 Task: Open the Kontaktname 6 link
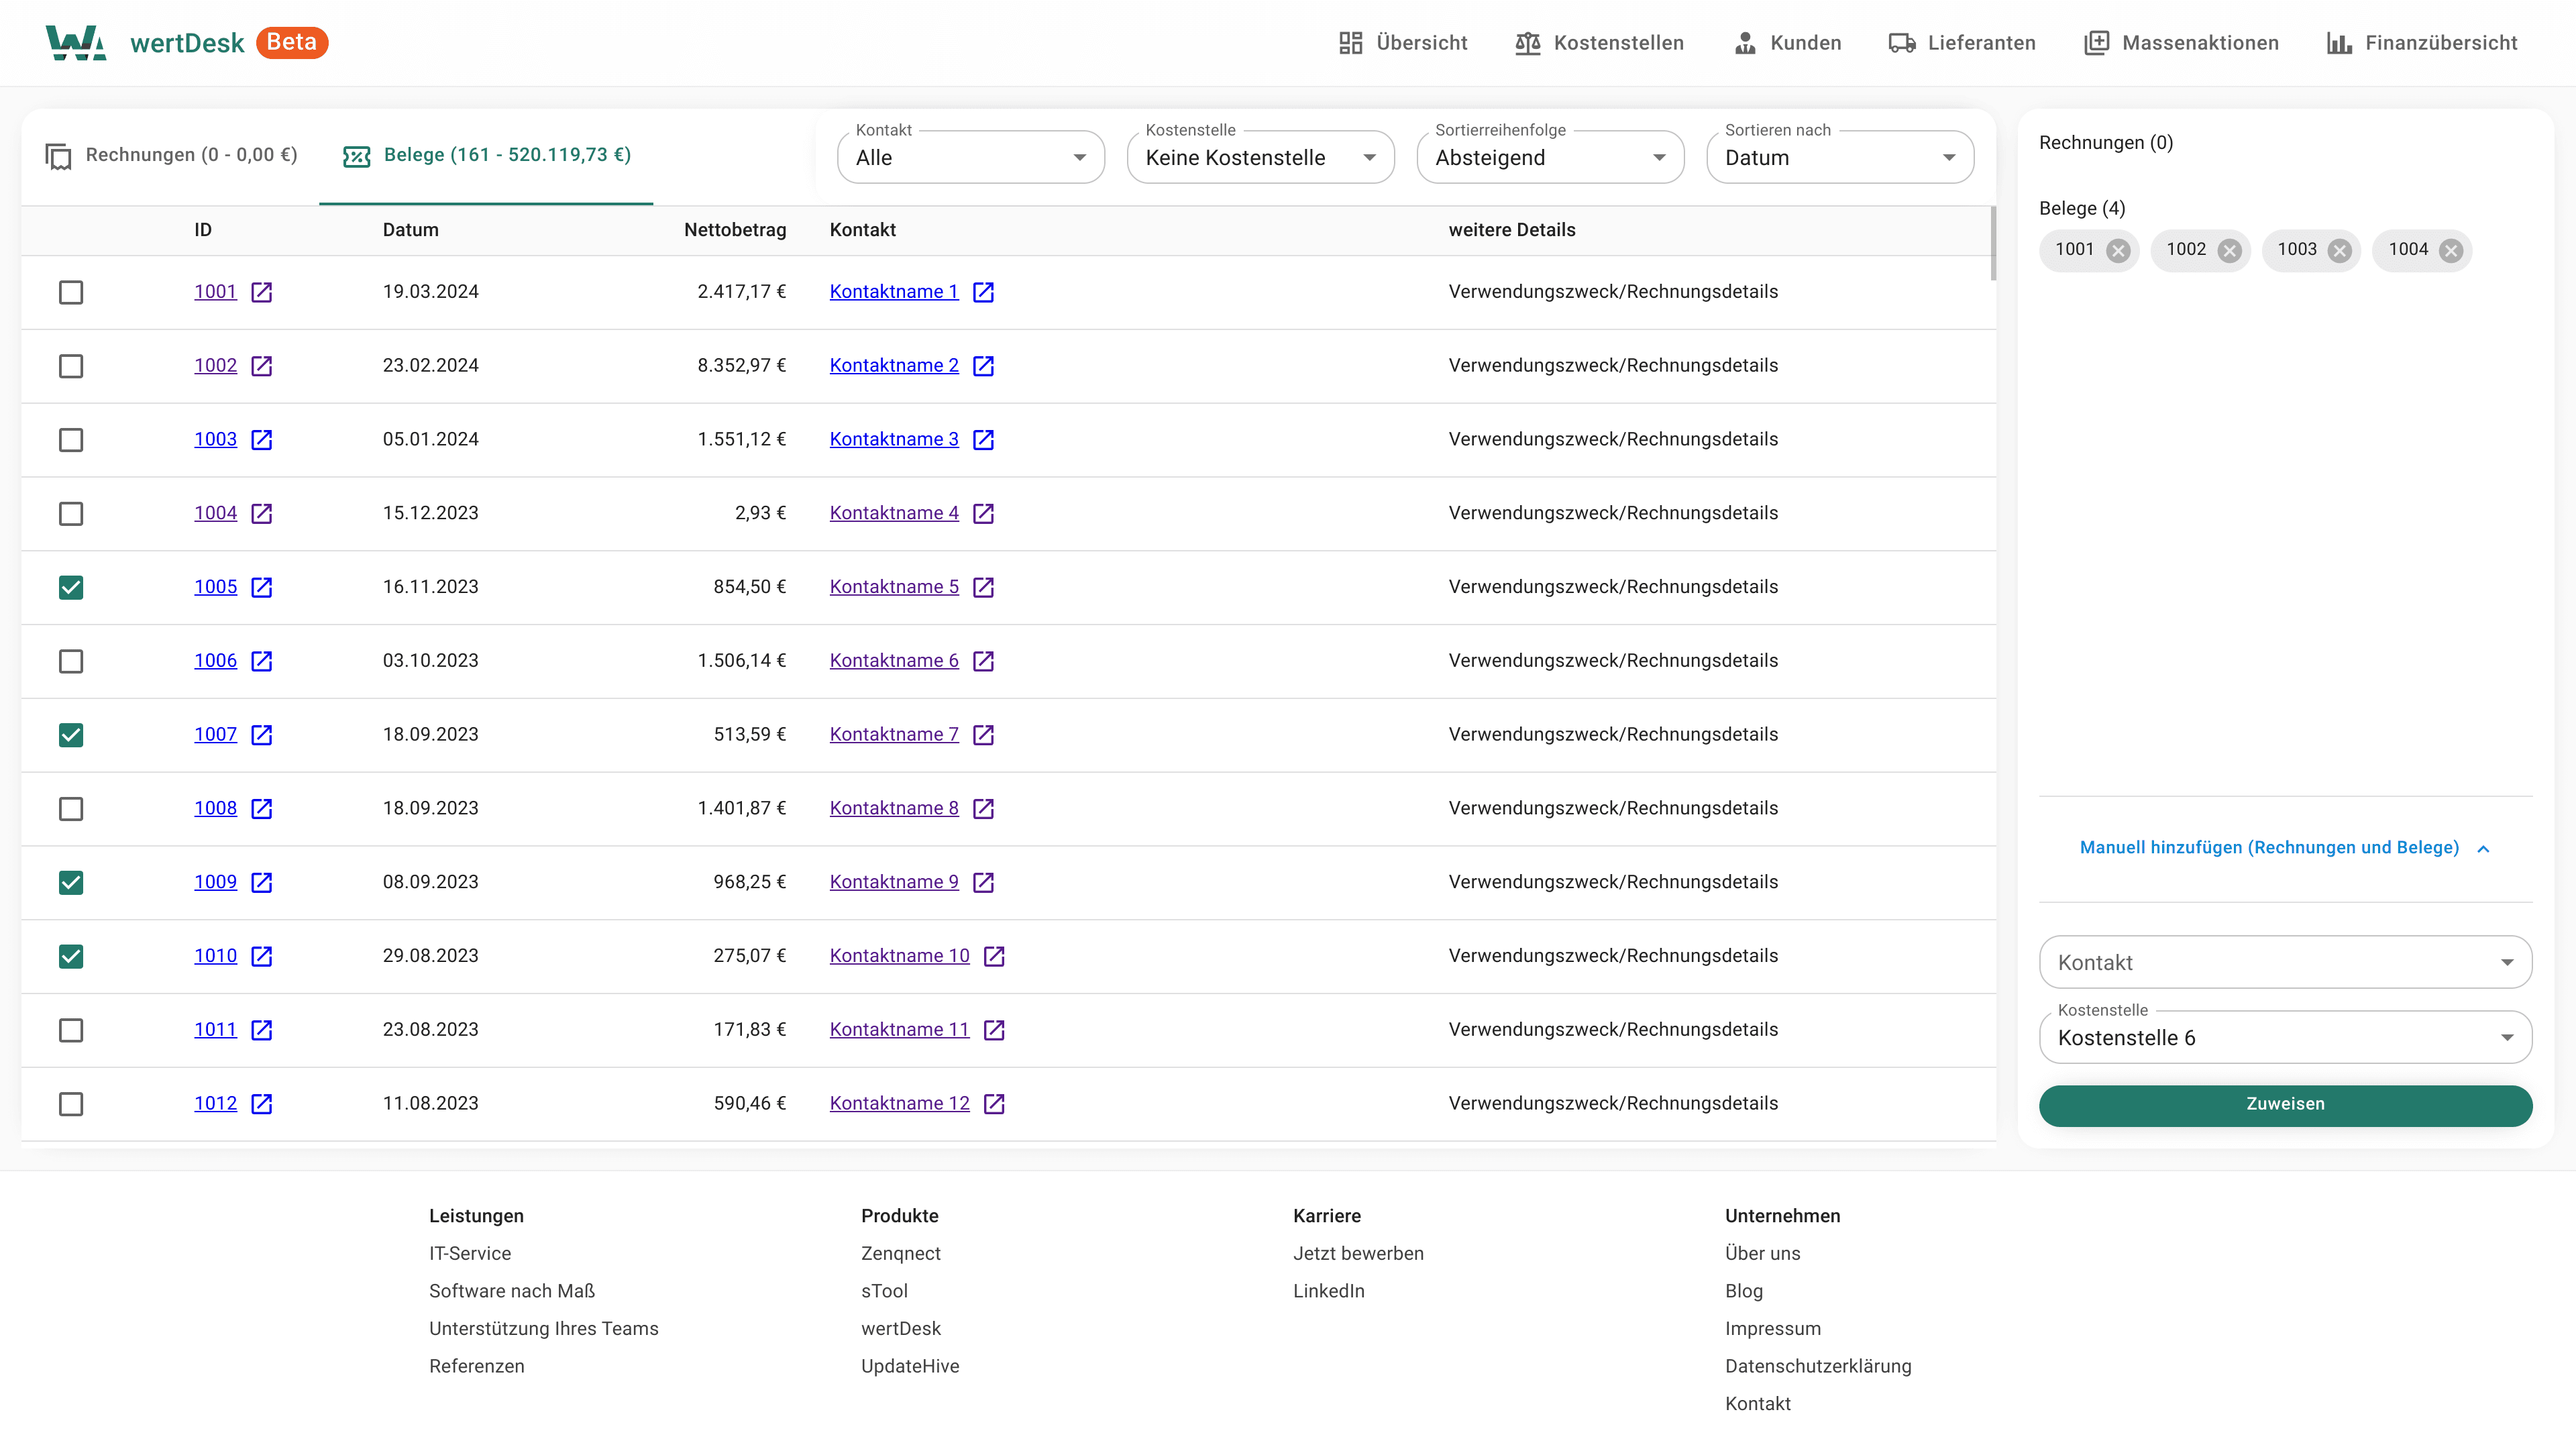pos(893,661)
